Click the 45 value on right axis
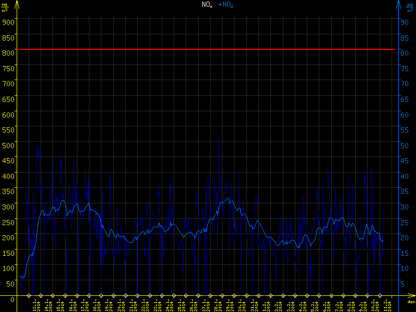The width and height of the screenshot is (416, 312). click(403, 160)
